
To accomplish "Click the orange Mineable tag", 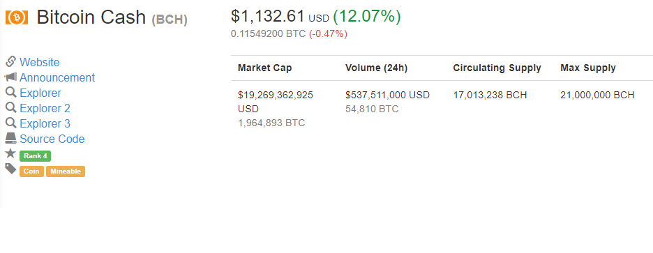I will click(66, 171).
